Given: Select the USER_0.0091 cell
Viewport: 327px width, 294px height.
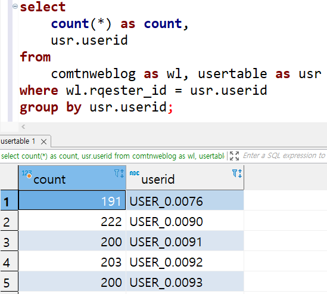Looking at the screenshot, I should (185, 241).
